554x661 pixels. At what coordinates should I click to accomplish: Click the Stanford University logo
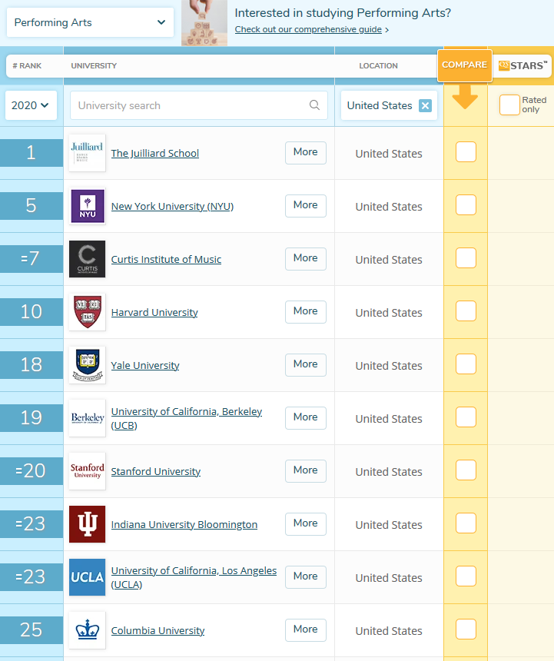click(87, 471)
